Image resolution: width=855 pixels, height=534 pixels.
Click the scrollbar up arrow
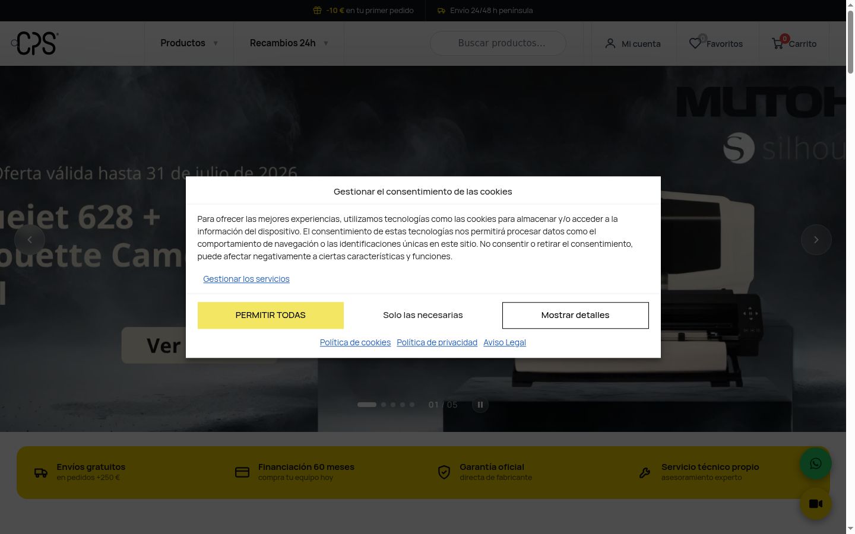point(850,5)
